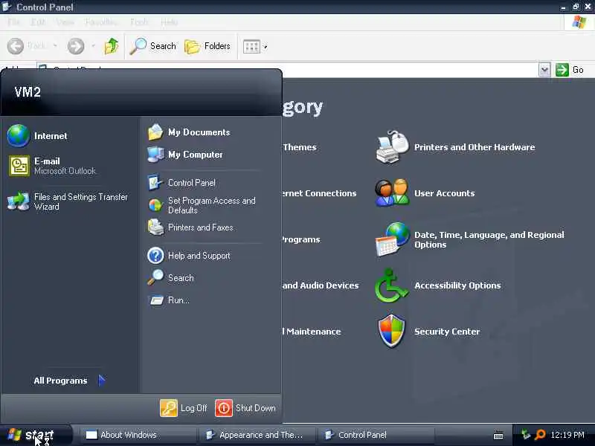Open Files and Settings Transfer Wizard

[68, 201]
